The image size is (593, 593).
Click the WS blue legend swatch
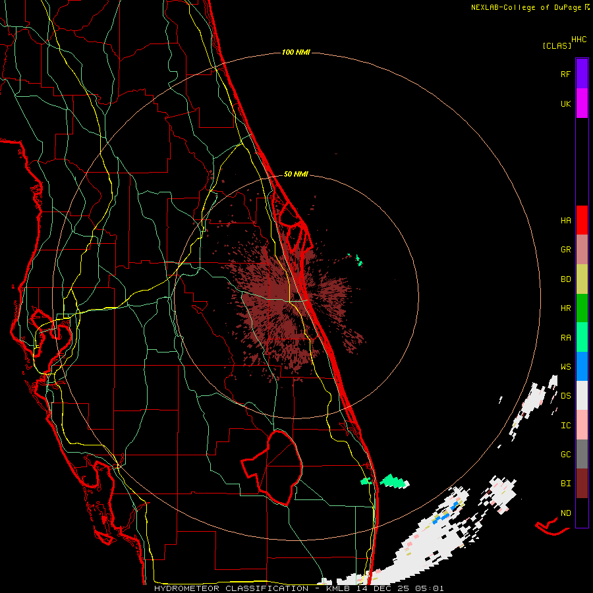pyautogui.click(x=582, y=366)
